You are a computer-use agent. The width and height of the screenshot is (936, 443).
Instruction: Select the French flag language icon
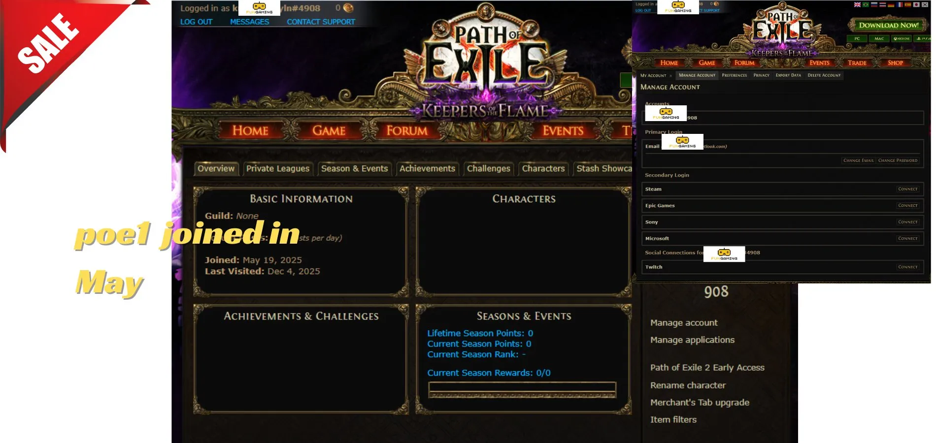[900, 4]
